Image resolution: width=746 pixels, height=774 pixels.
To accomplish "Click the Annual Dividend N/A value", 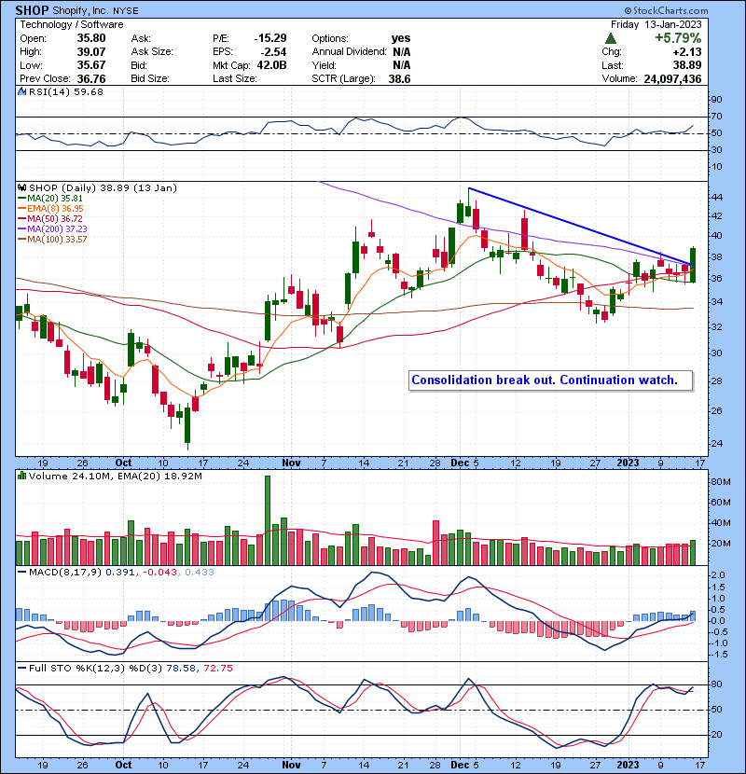I will [401, 51].
